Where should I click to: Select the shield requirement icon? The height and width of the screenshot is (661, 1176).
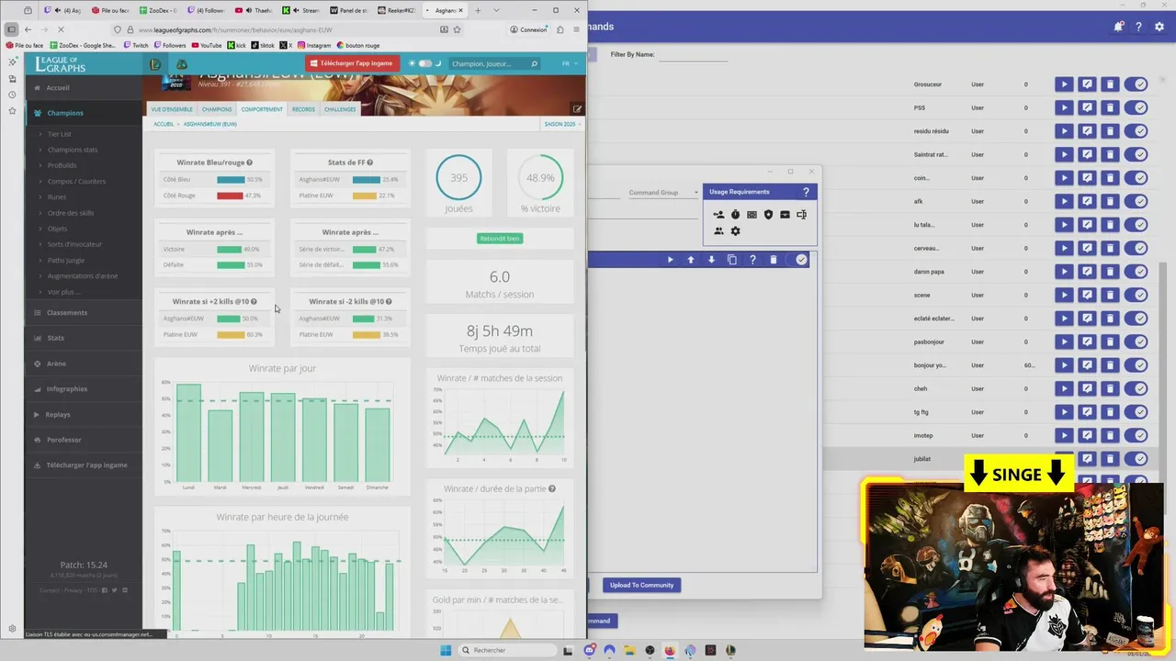click(x=768, y=215)
